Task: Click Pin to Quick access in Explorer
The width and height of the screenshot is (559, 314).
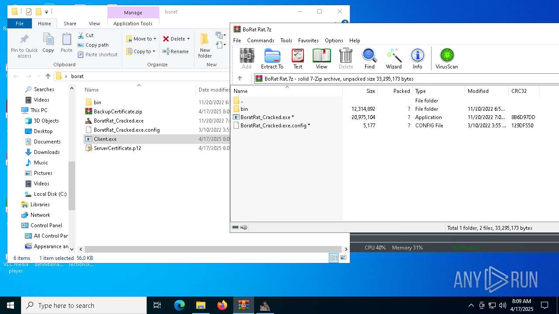Action: pos(24,46)
